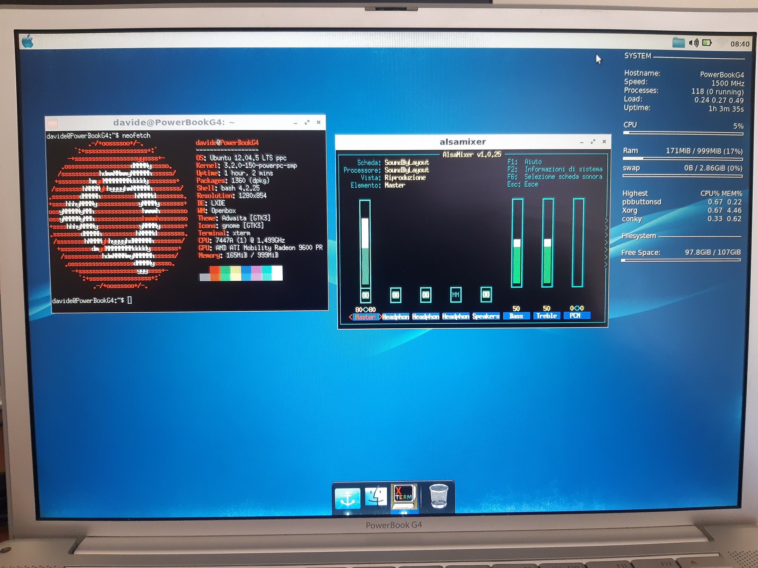758x568 pixels.
Task: Select the Treble channel label
Action: pyautogui.click(x=547, y=315)
